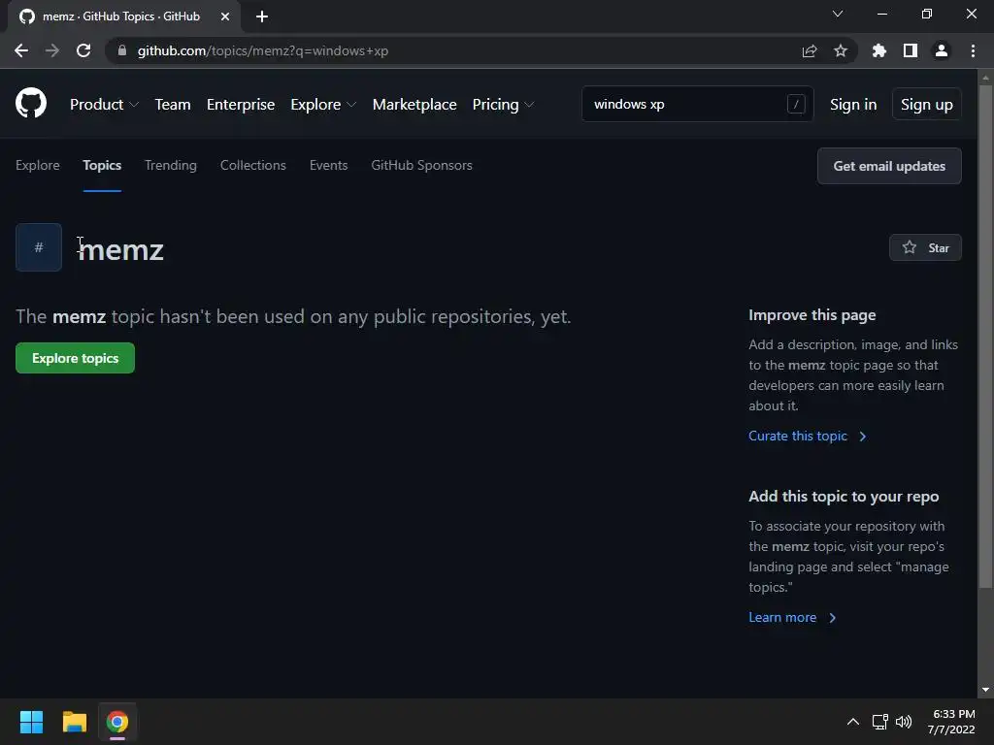
Task: Open the Learn more link
Action: [x=792, y=618]
